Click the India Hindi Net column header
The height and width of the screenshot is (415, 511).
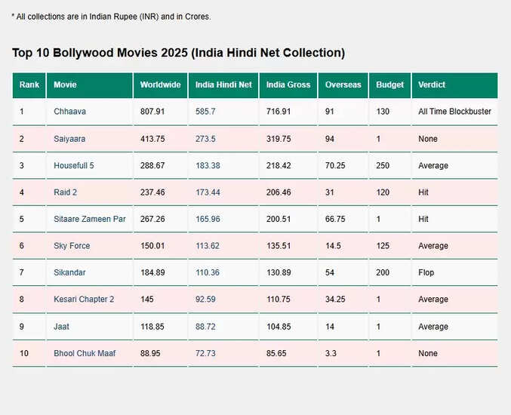(x=223, y=85)
